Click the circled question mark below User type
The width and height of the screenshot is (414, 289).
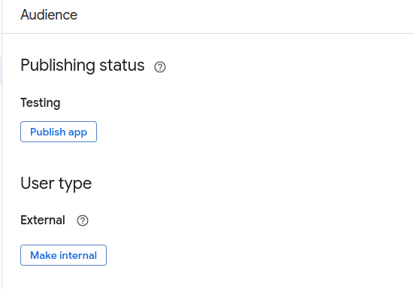(x=83, y=221)
